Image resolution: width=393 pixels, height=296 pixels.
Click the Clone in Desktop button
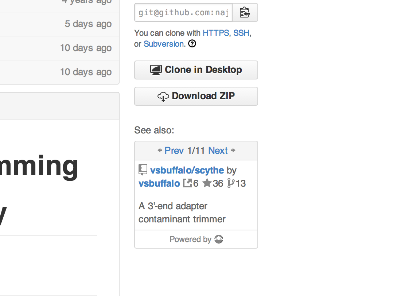click(x=196, y=70)
